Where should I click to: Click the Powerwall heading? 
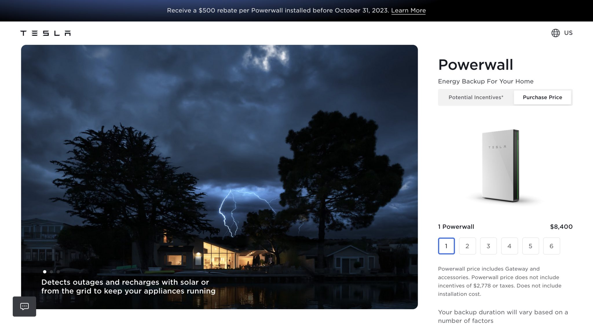[x=475, y=64]
